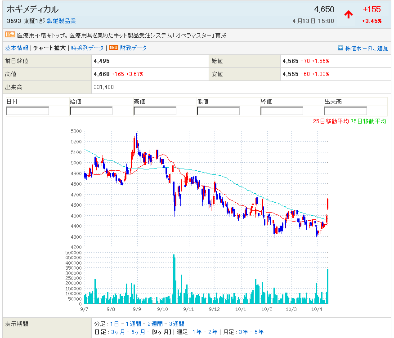Add stock via 株価ボードに追加 link

367,49
